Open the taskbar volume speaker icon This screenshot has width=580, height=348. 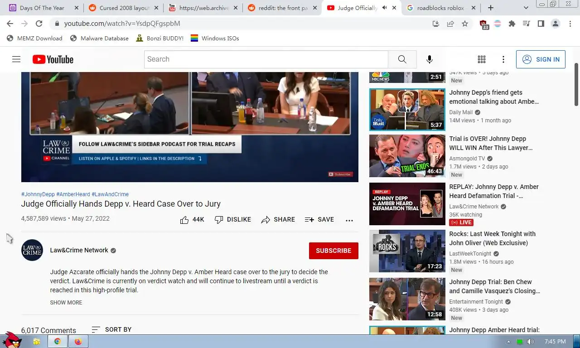coord(531,342)
